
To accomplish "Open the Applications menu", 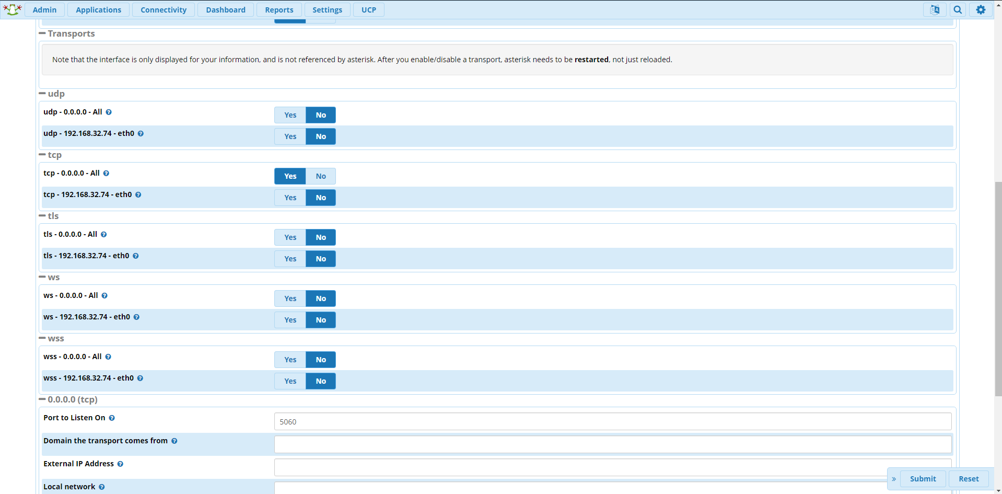I will (x=98, y=9).
